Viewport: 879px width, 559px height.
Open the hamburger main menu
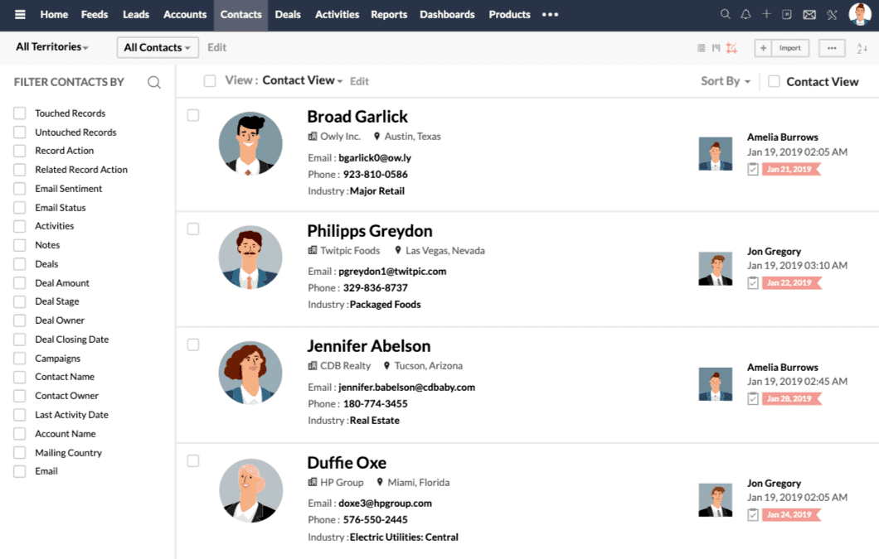coord(20,15)
